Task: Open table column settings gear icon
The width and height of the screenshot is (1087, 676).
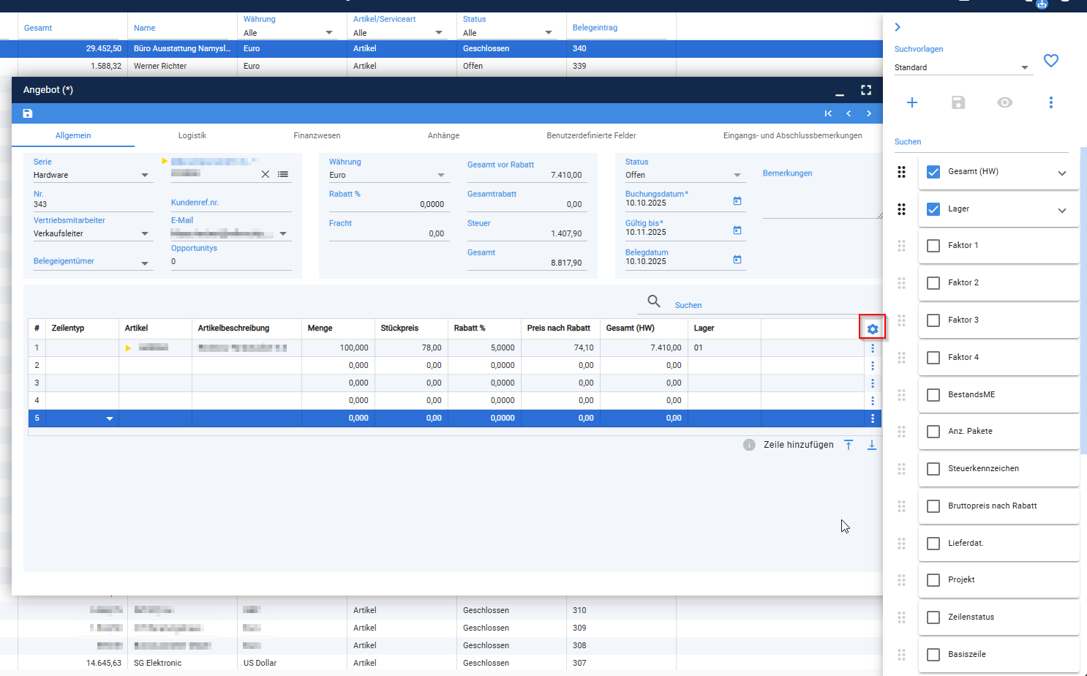Action: point(873,329)
